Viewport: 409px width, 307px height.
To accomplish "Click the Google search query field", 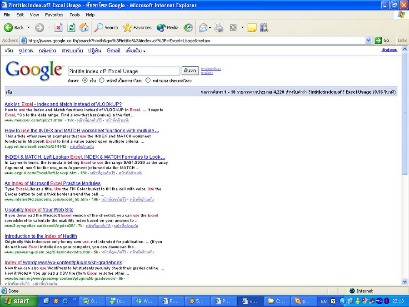I will pos(124,71).
